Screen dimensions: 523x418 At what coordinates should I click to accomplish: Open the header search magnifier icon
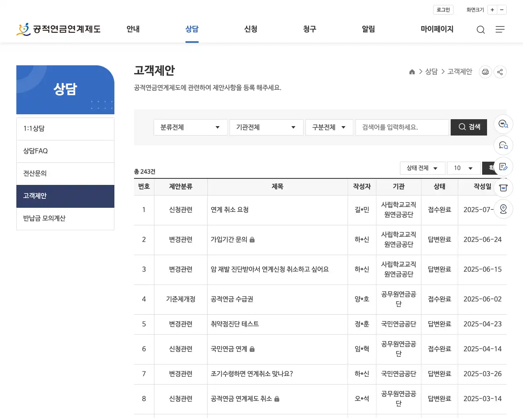[x=481, y=29]
